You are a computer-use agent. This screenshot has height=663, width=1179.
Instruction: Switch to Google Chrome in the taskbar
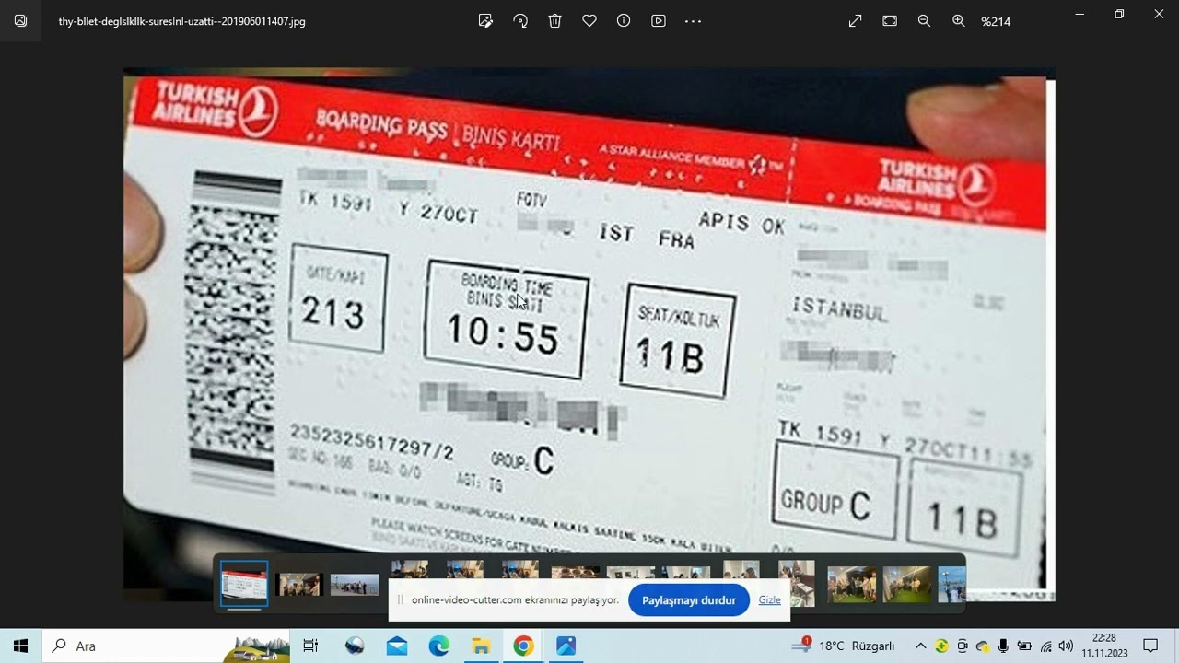523,646
